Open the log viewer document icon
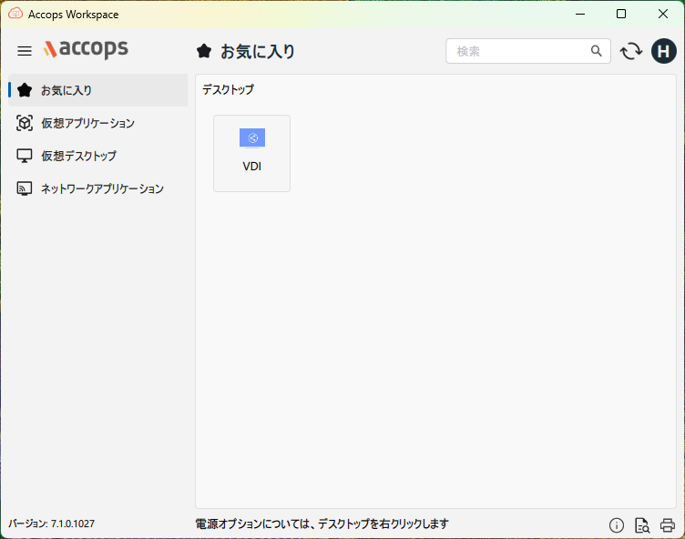This screenshot has height=539, width=685. [x=642, y=525]
